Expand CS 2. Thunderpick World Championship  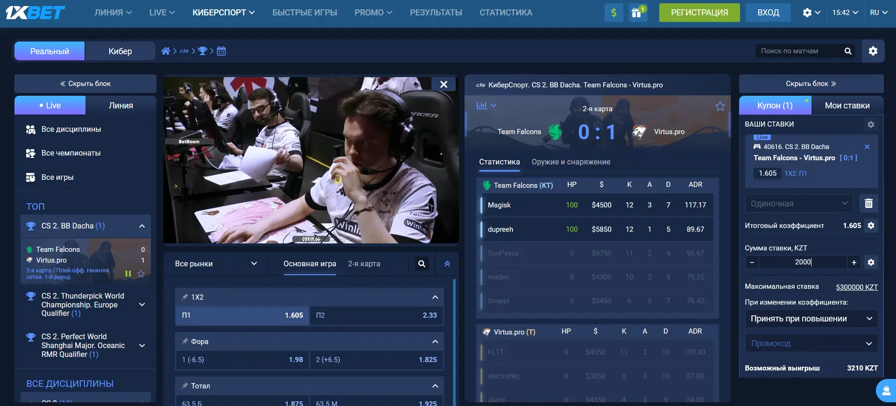pos(142,305)
